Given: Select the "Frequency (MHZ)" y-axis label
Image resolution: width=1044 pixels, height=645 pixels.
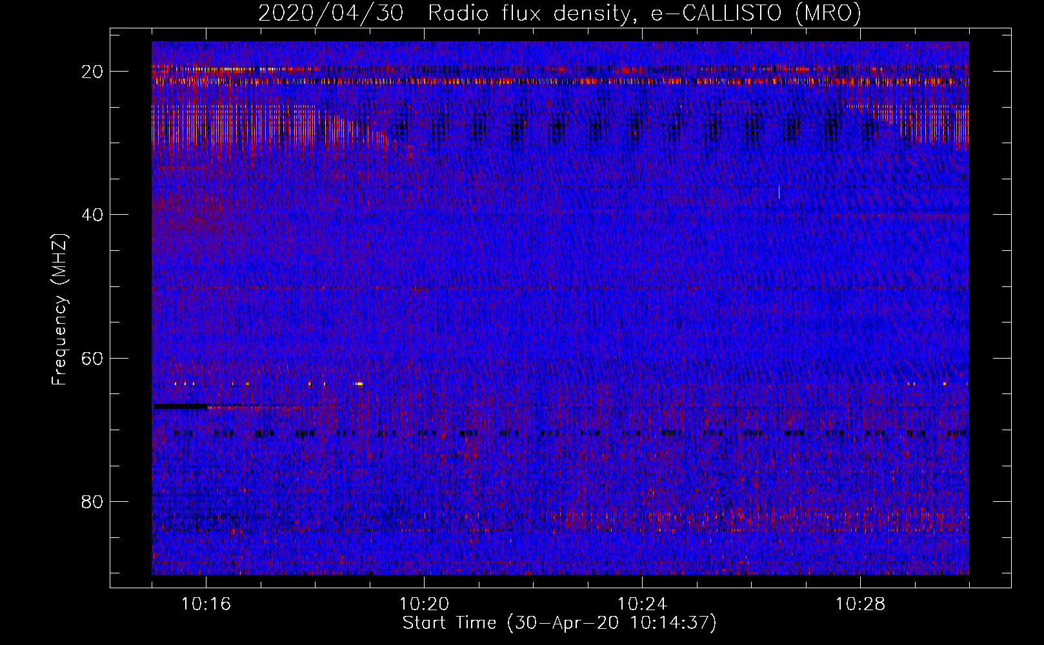Looking at the screenshot, I should (x=59, y=310).
